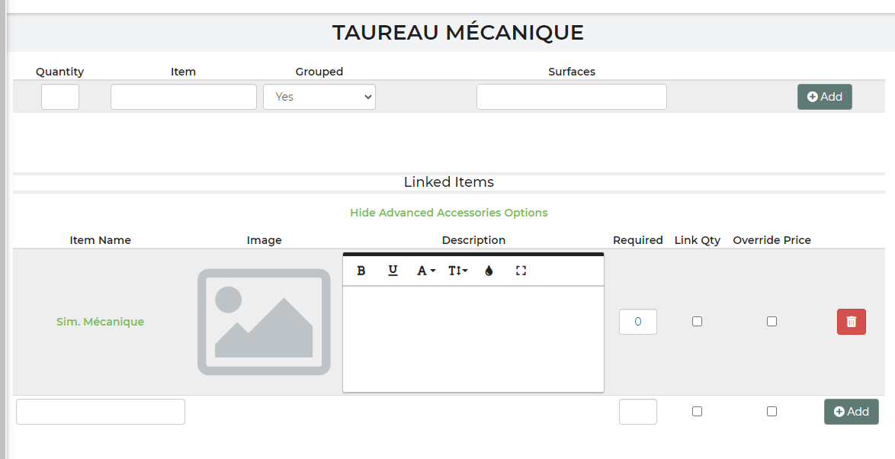Viewport: 895px width, 459px height.
Task: Delete the Sim. Mécanique linked item
Action: [851, 322]
